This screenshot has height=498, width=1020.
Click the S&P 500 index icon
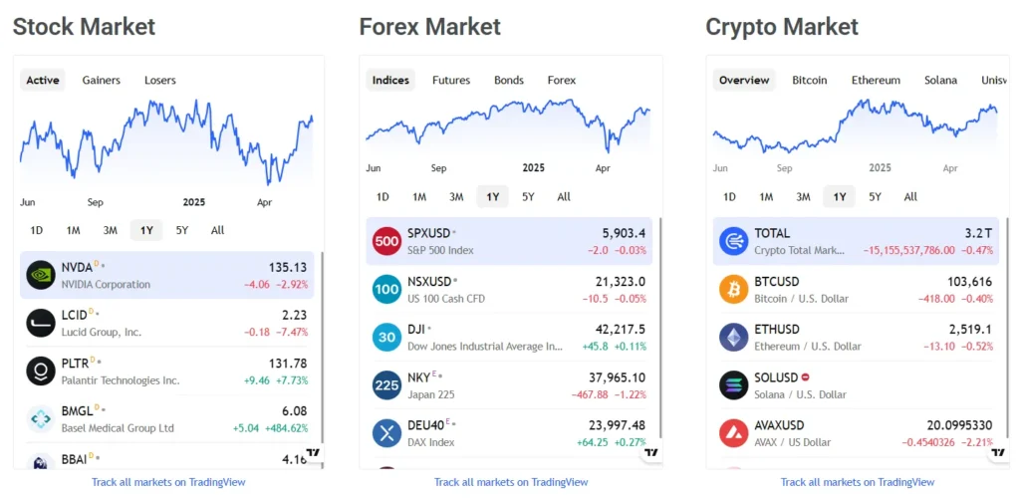pyautogui.click(x=386, y=241)
